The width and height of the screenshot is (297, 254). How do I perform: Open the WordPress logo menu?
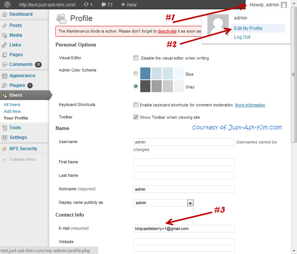tap(7, 4)
